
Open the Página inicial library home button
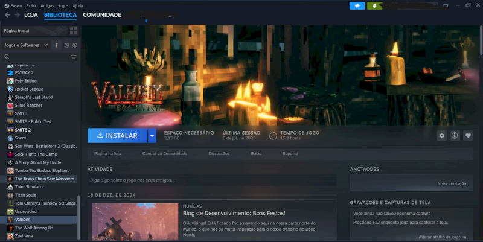click(x=34, y=31)
